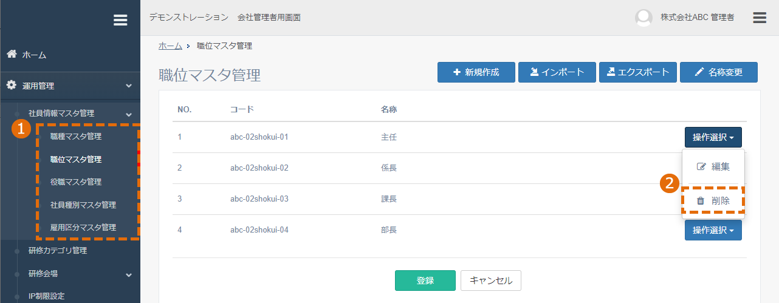
Task: Click the 新規作成 button
Action: click(x=476, y=72)
